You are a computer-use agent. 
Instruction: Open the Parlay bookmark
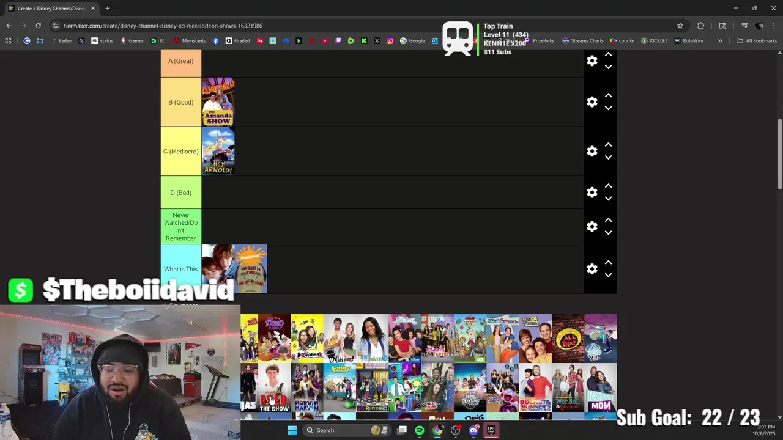pos(61,41)
